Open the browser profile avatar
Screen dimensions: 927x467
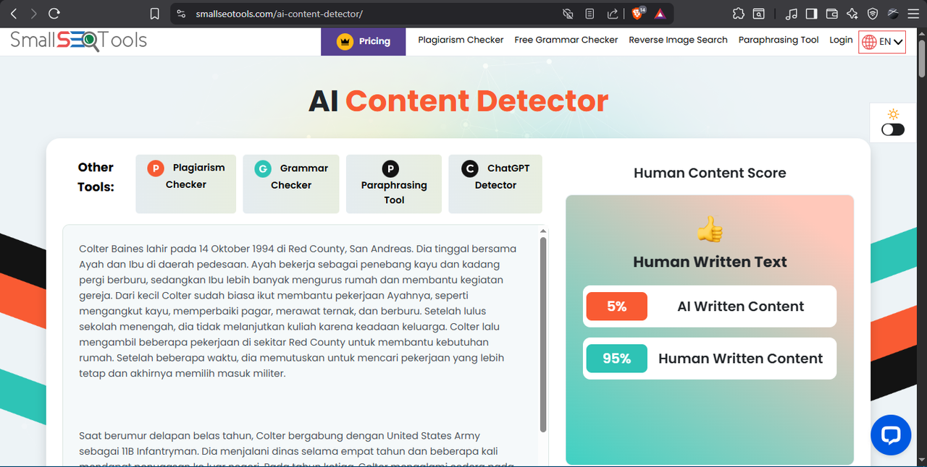pyautogui.click(x=893, y=14)
